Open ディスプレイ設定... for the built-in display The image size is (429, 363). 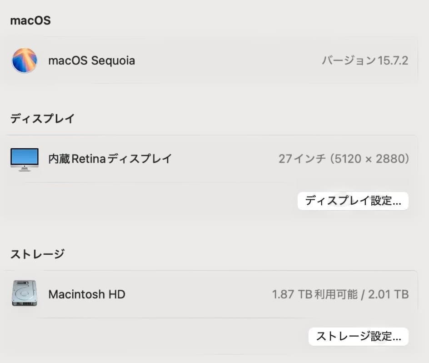click(353, 201)
